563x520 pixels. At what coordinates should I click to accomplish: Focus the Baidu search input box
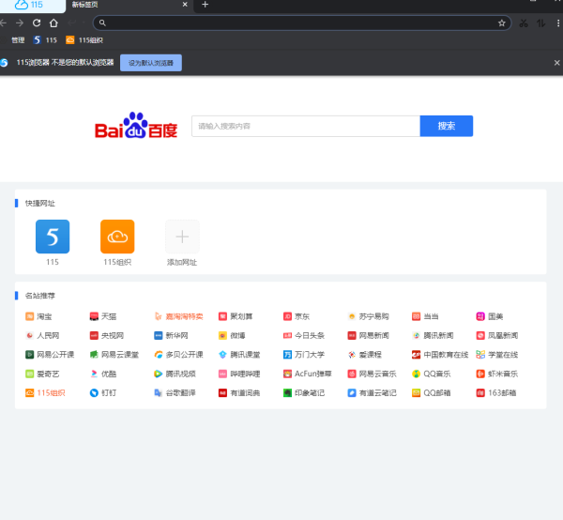click(x=306, y=126)
